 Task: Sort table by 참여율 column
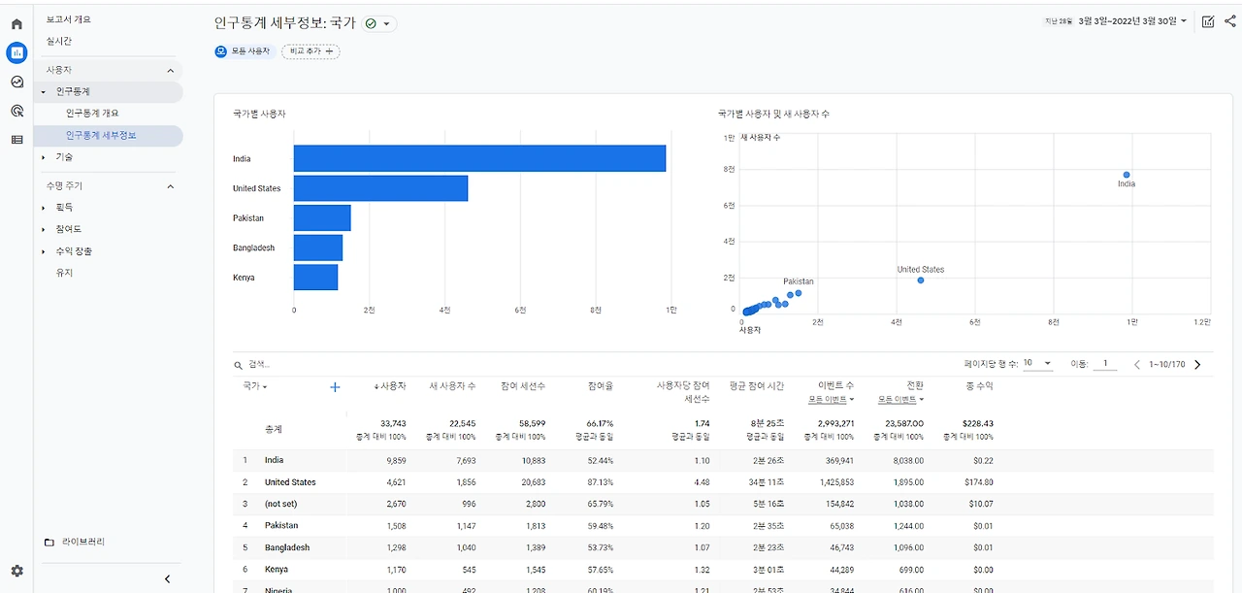601,386
